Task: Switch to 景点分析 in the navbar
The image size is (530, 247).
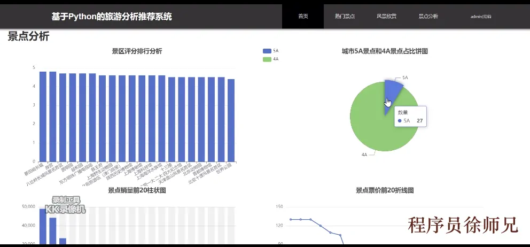Action: (428, 16)
